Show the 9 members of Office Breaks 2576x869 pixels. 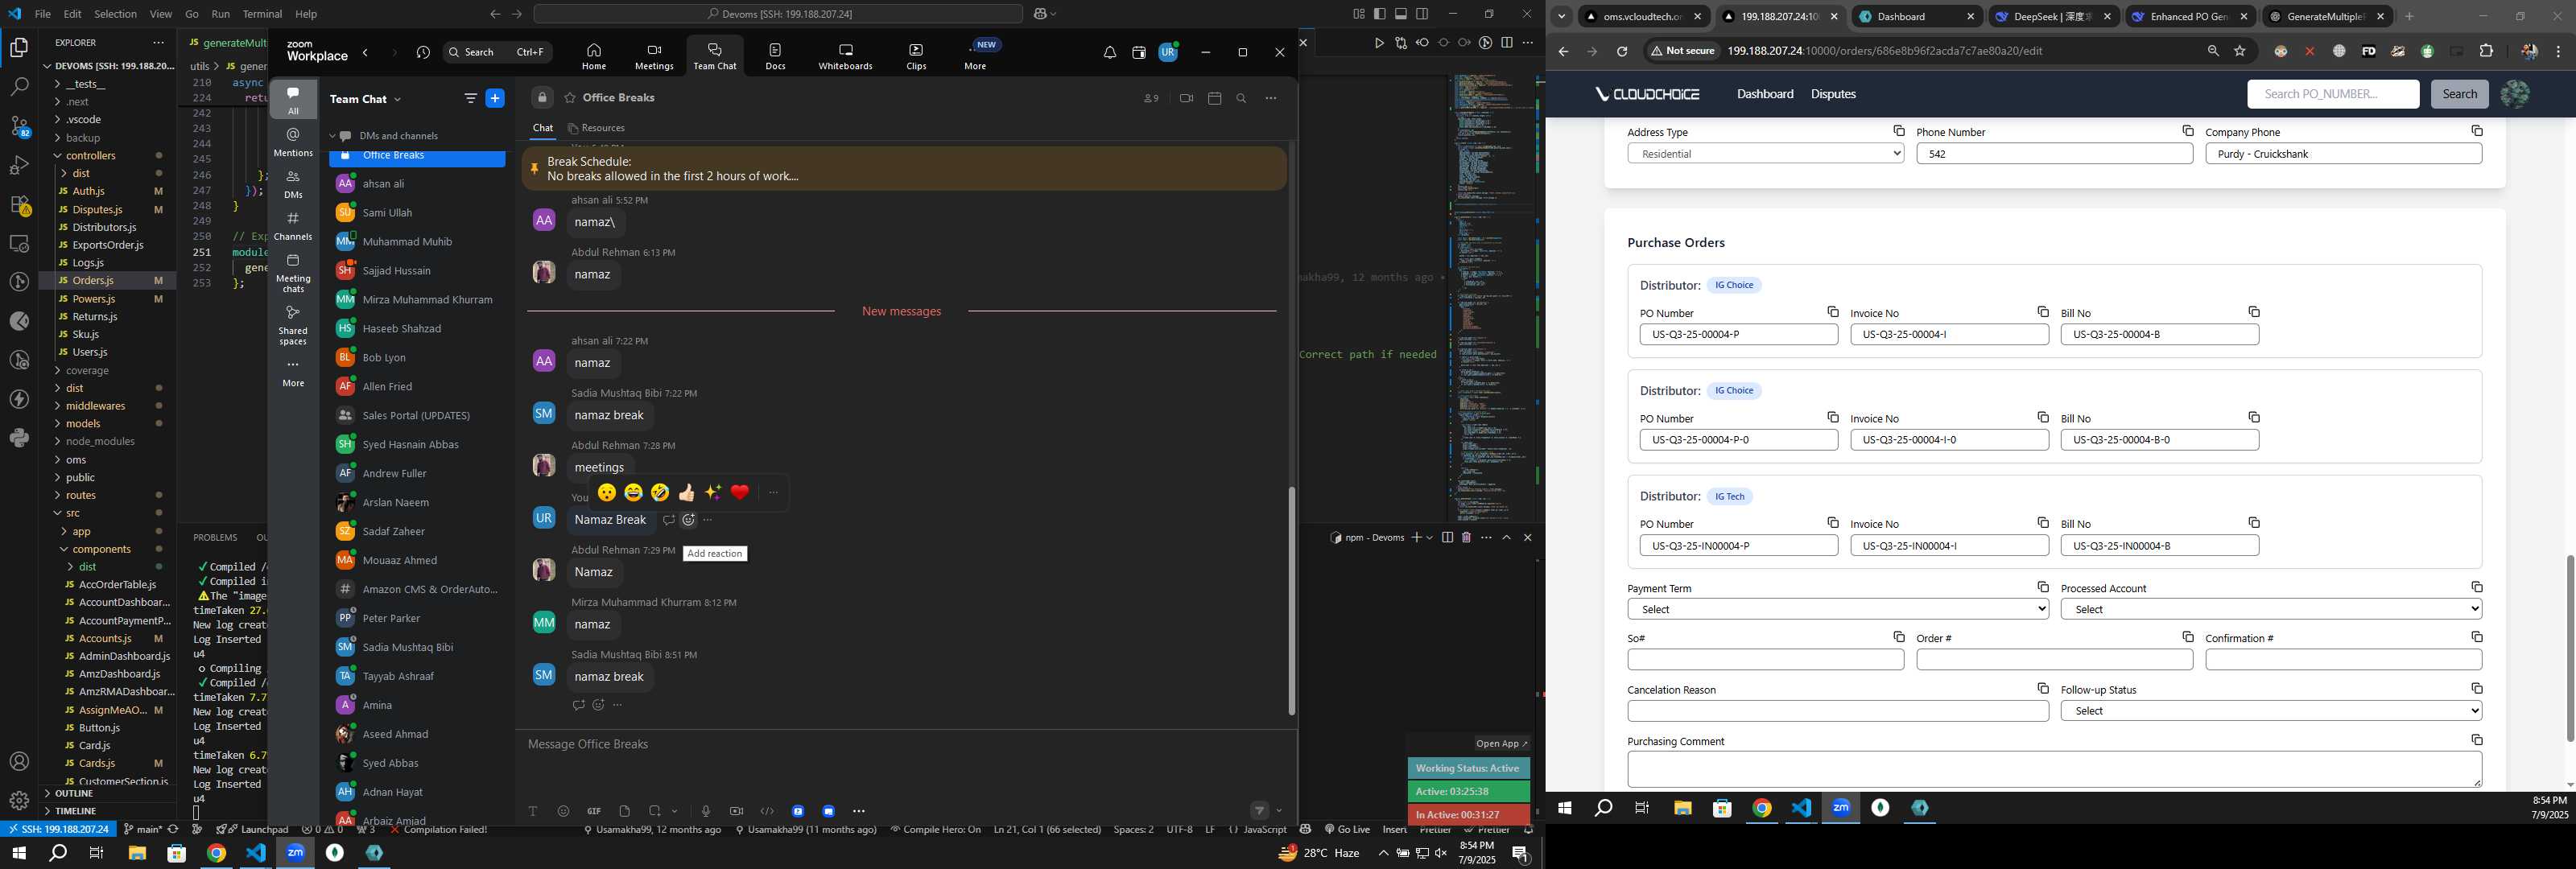1151,98
